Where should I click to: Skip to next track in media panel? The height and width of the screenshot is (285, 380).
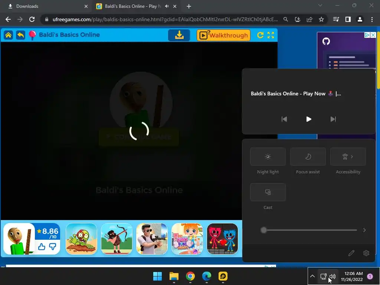(333, 119)
